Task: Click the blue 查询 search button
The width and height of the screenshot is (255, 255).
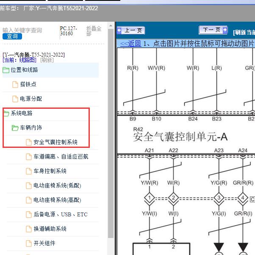Action: [x=12, y=36]
